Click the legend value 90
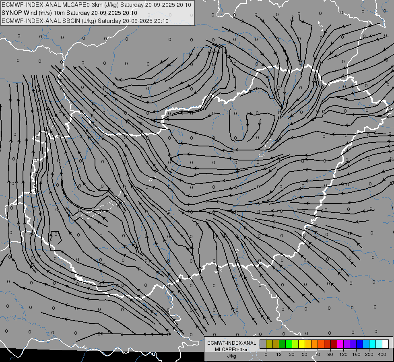394x362 pixels. click(330, 354)
